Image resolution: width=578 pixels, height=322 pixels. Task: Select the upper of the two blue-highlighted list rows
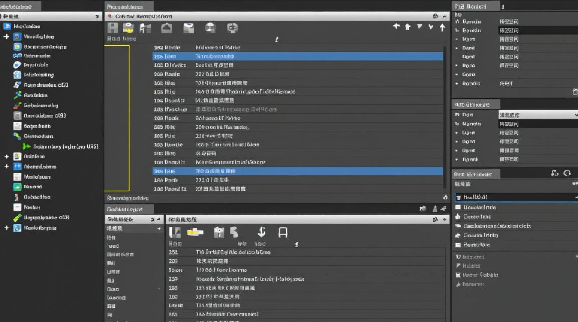coord(298,56)
